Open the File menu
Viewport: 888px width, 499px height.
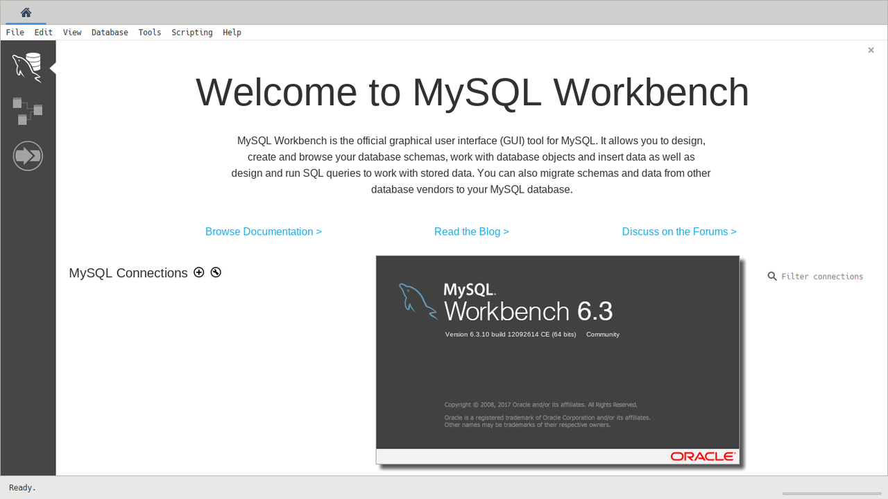tap(15, 33)
